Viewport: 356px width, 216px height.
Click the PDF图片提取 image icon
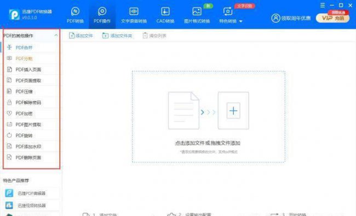[9, 124]
